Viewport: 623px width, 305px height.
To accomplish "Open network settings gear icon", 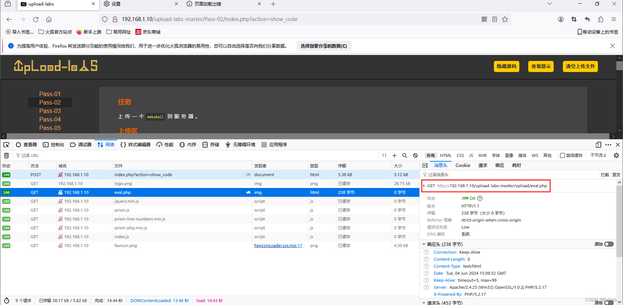I will [x=616, y=155].
